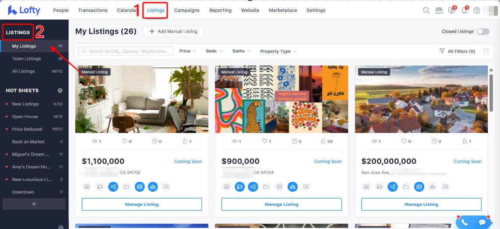
Task: Toggle the Closed Listings switch
Action: (x=483, y=31)
